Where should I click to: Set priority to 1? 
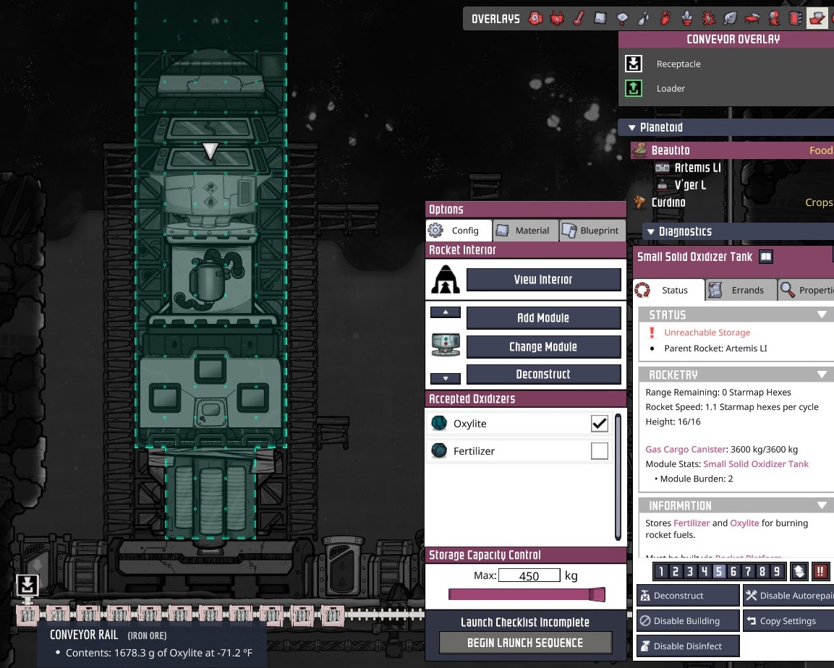pos(660,571)
